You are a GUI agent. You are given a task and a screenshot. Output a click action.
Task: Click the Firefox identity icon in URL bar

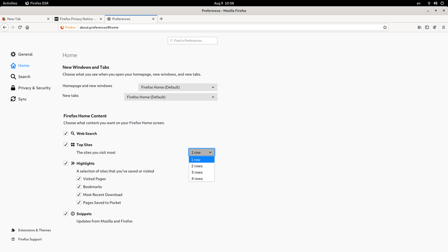pyautogui.click(x=68, y=27)
